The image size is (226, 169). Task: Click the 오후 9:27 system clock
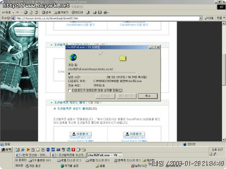(x=217, y=150)
